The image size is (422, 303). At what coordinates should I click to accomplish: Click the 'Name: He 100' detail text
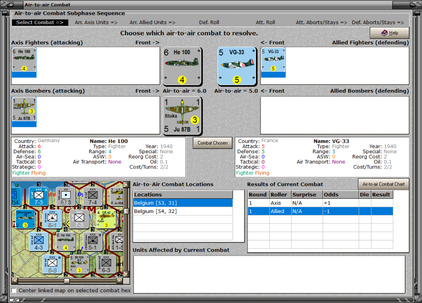(109, 141)
